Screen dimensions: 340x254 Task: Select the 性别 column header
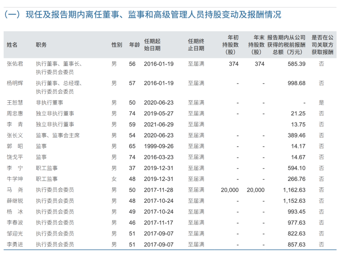tap(117, 45)
